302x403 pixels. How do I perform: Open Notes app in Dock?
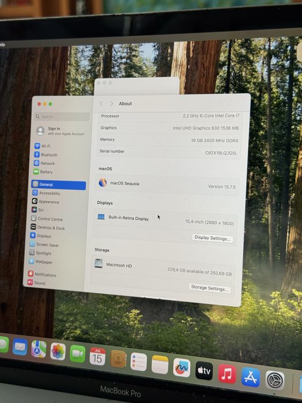pyautogui.click(x=160, y=364)
